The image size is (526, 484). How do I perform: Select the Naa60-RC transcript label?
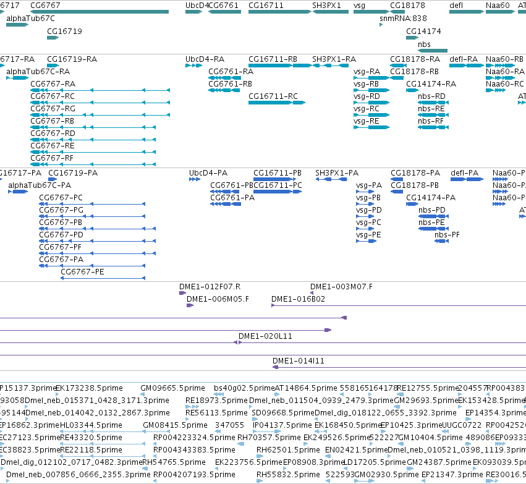point(505,84)
